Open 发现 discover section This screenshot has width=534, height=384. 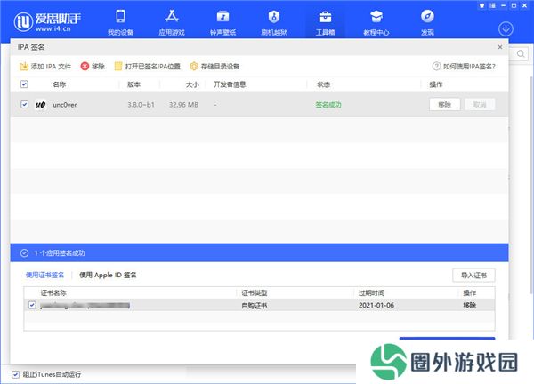(x=427, y=22)
